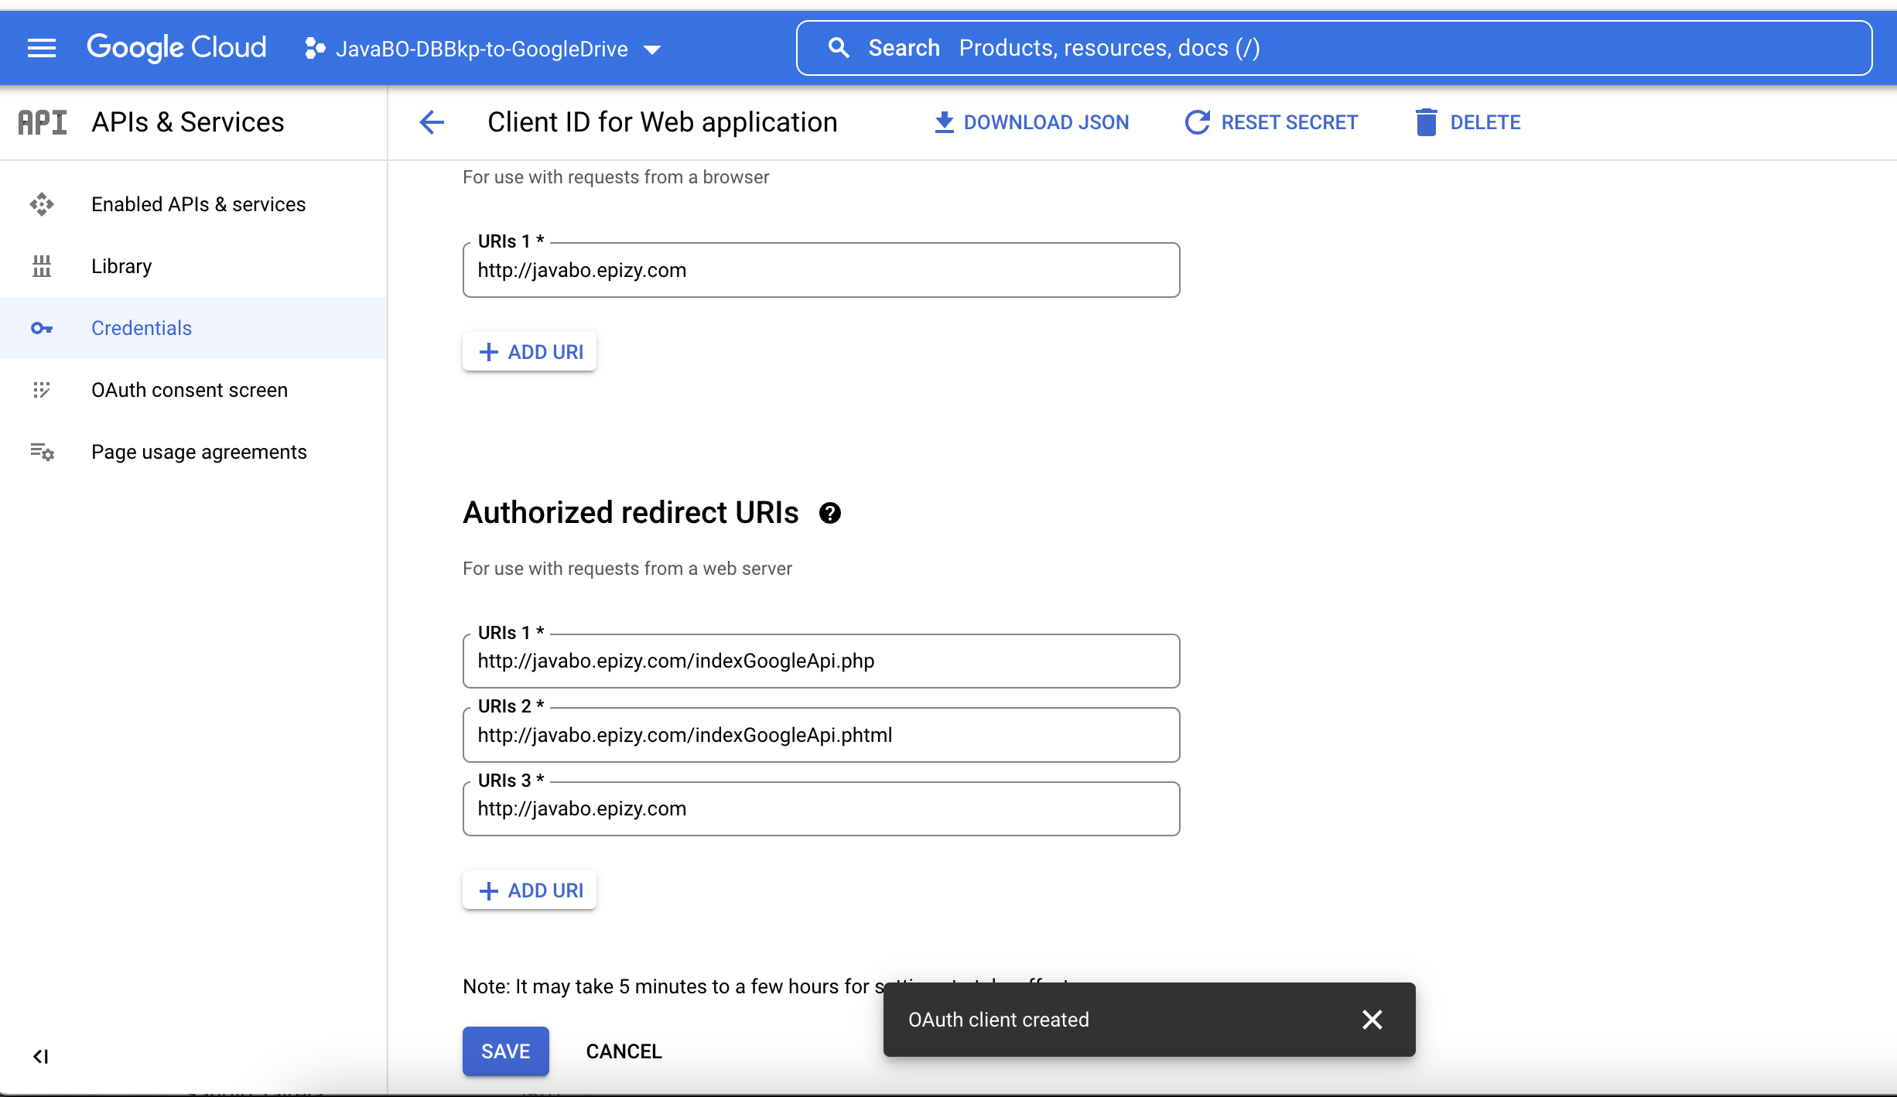Save the OAuth client changes
Screen dimensions: 1897x1097
[504, 1051]
